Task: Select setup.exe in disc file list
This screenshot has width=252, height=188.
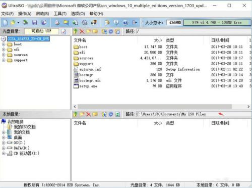Action: click(x=88, y=86)
